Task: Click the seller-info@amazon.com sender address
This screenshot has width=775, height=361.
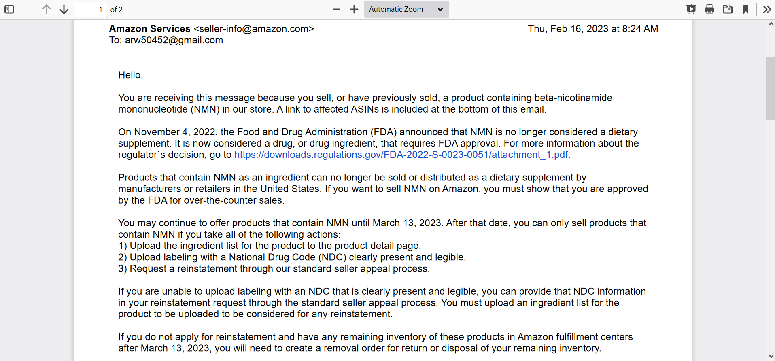Action: [254, 29]
